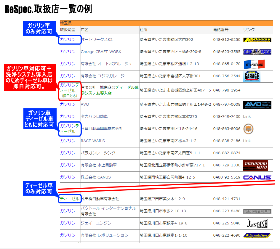This screenshot has width=280, height=249.
Task: Open the Kojima Garage logo banner
Action: 252,76
